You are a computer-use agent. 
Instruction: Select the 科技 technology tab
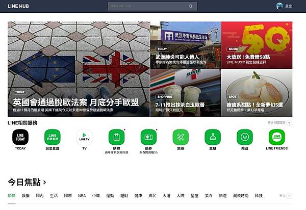tap(259, 196)
